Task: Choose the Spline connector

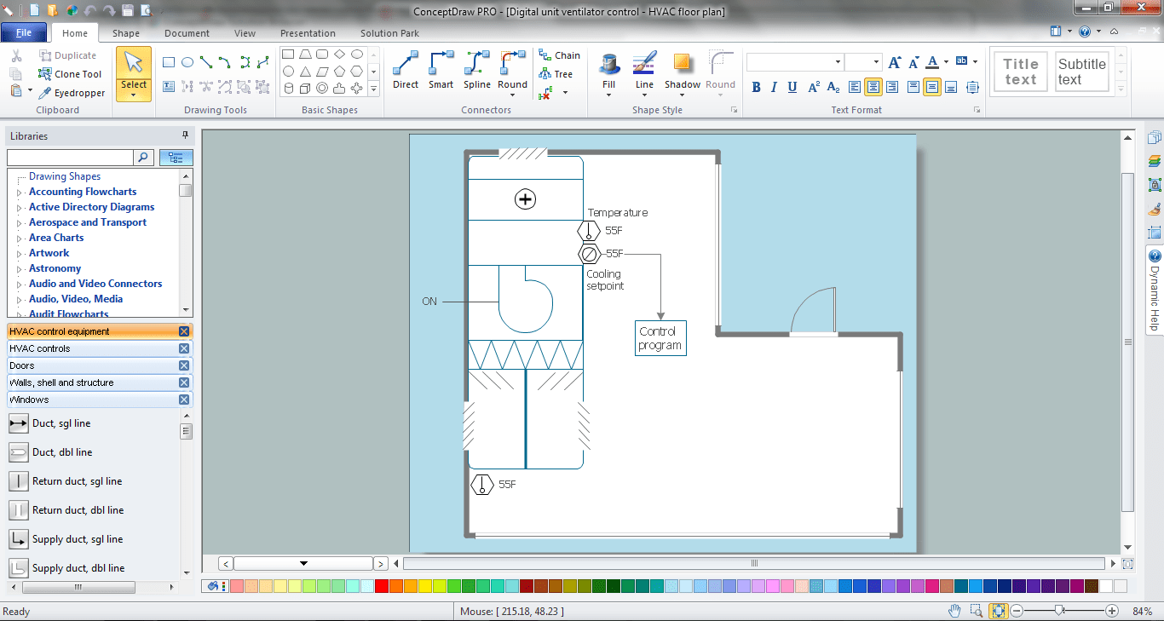Action: pos(476,72)
